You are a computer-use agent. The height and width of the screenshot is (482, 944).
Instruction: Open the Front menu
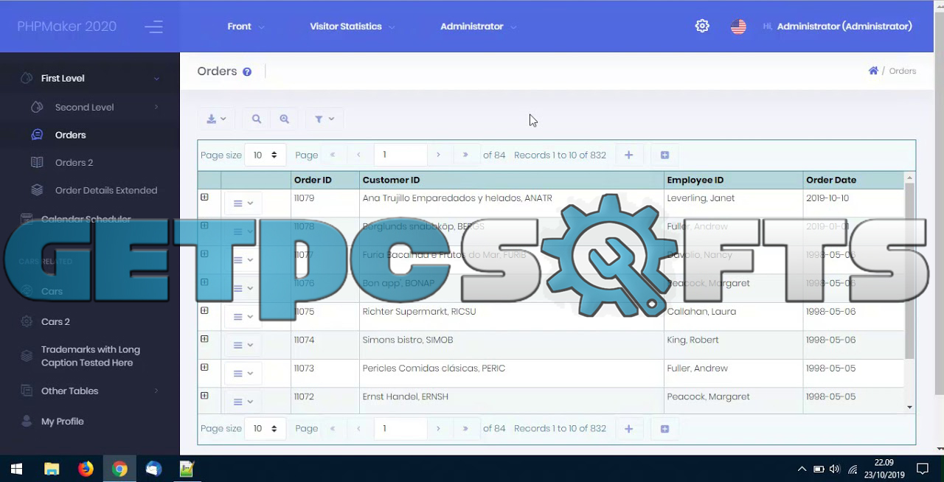(x=246, y=27)
